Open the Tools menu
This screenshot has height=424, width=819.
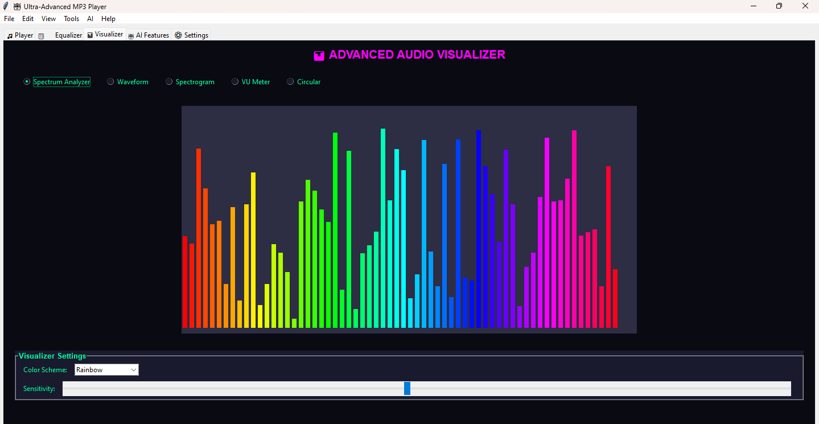(71, 19)
